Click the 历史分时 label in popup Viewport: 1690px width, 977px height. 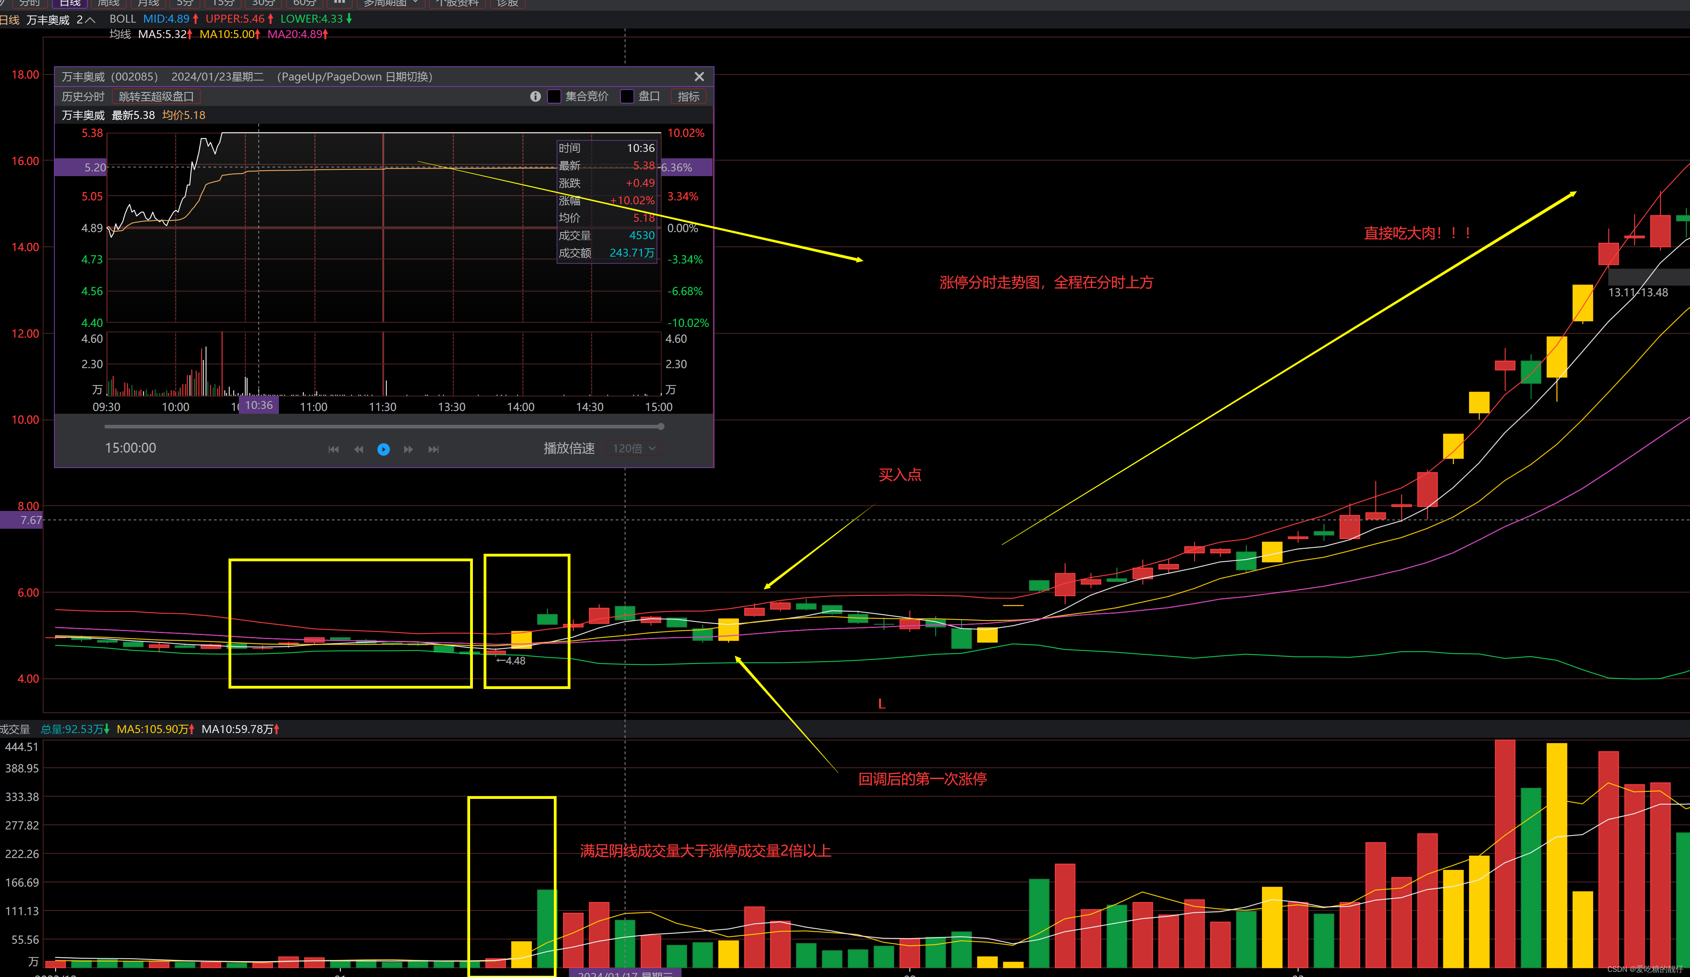pyautogui.click(x=83, y=96)
